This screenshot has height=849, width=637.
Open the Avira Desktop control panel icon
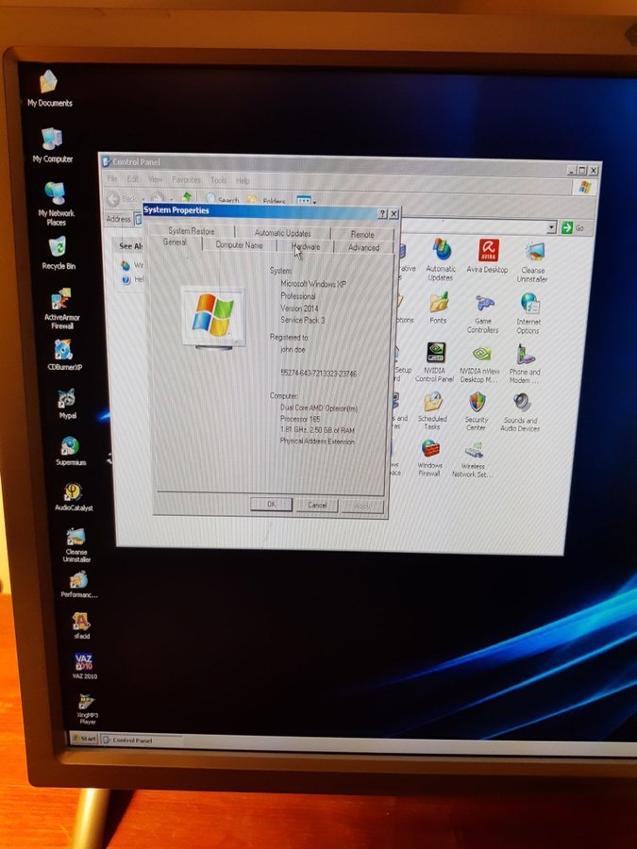tap(487, 253)
